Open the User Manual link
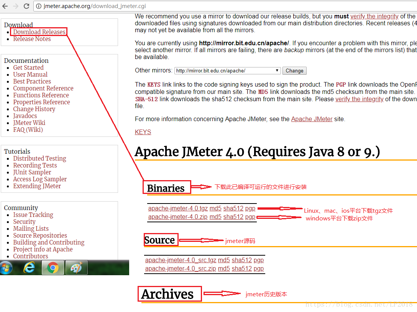The width and height of the screenshot is (417, 312). (x=30, y=74)
